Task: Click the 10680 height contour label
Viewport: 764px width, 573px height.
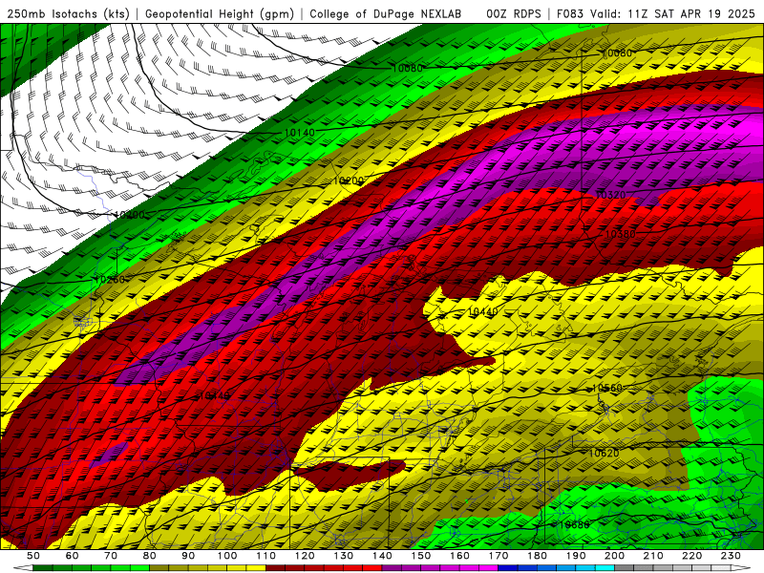Action: tap(574, 524)
